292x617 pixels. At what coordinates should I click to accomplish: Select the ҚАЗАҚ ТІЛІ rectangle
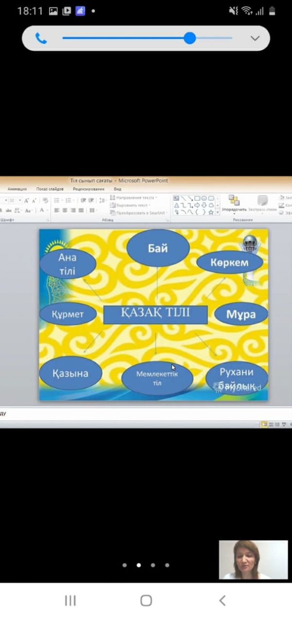[x=155, y=314]
